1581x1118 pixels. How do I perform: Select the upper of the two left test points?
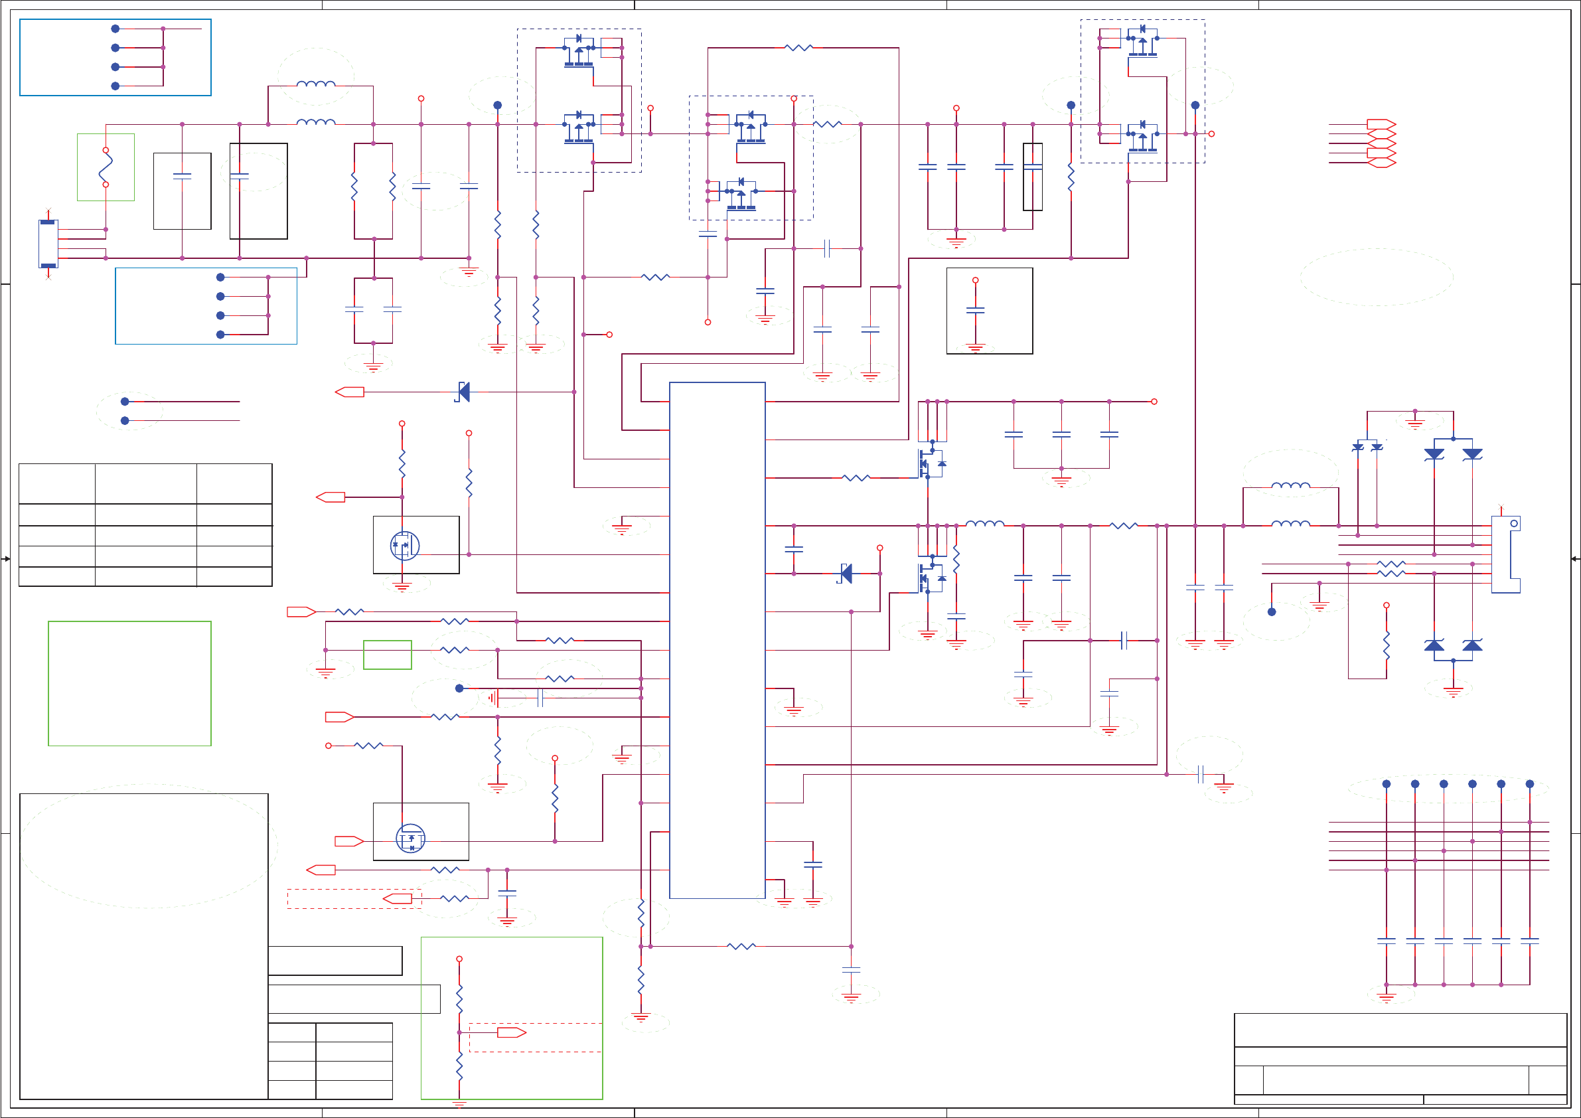(125, 401)
